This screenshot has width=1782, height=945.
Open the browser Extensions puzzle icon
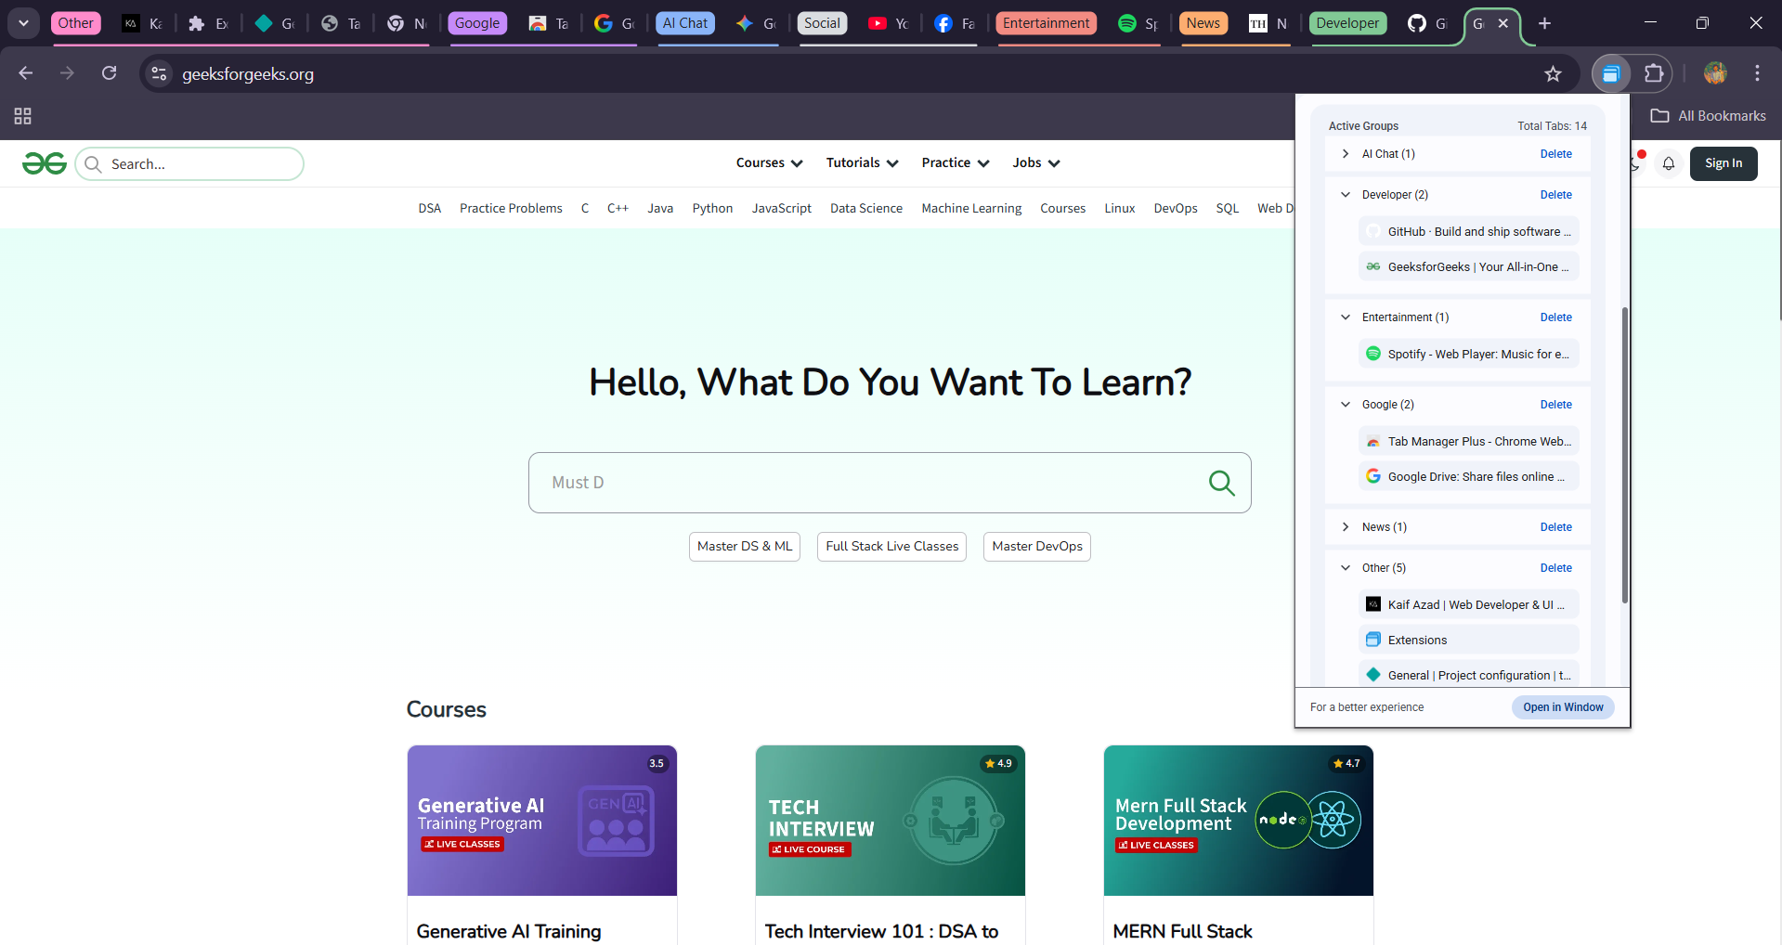pyautogui.click(x=1655, y=73)
